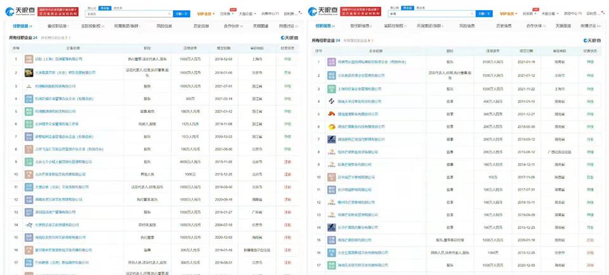Open row 15 company name link, right page

(x=354, y=240)
